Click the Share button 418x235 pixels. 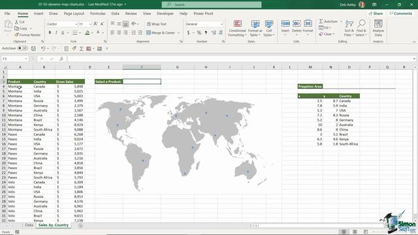[x=376, y=13]
